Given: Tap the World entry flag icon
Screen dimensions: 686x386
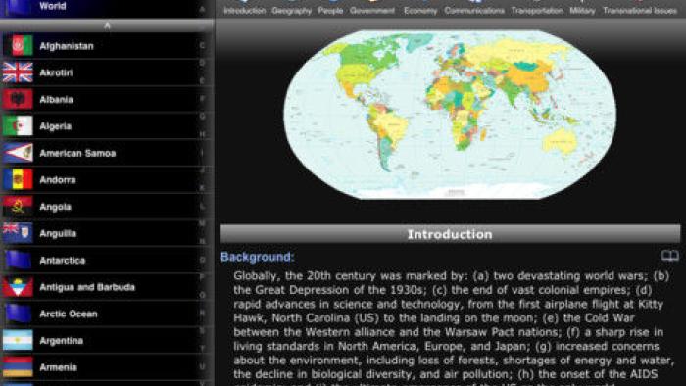Looking at the screenshot, I should 18,8.
